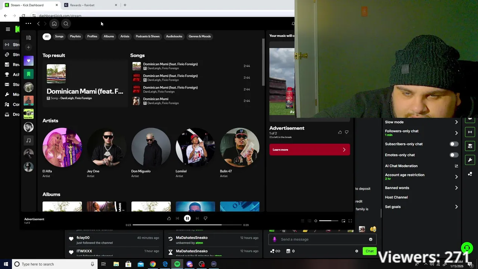Open Chrome from Windows taskbar
This screenshot has width=478, height=269.
tap(153, 264)
